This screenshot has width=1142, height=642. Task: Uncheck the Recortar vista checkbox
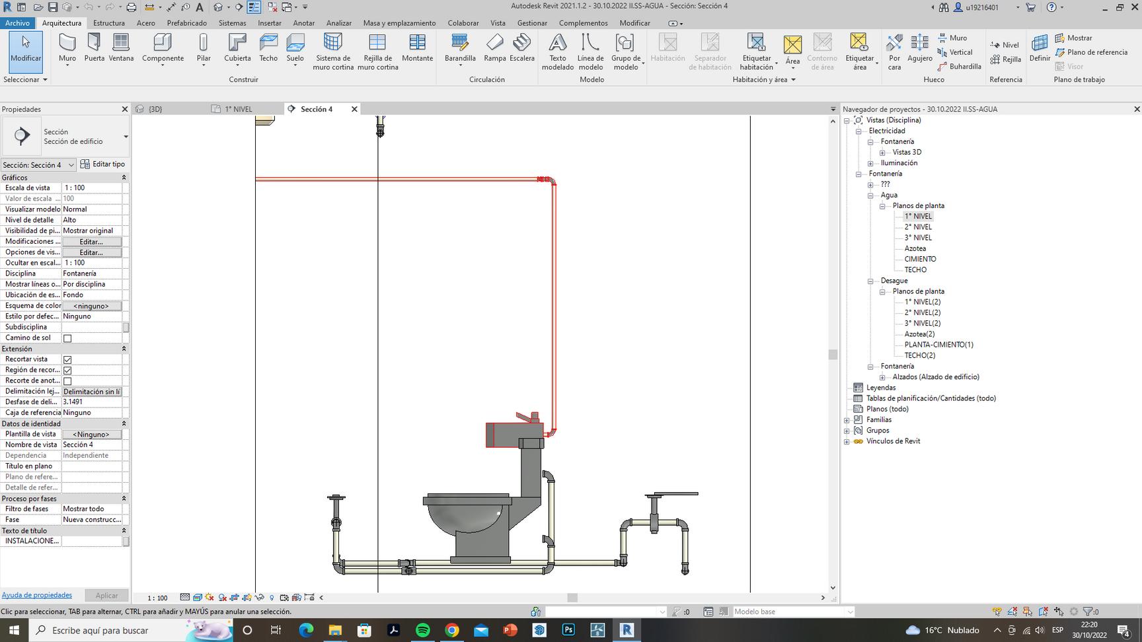(67, 360)
